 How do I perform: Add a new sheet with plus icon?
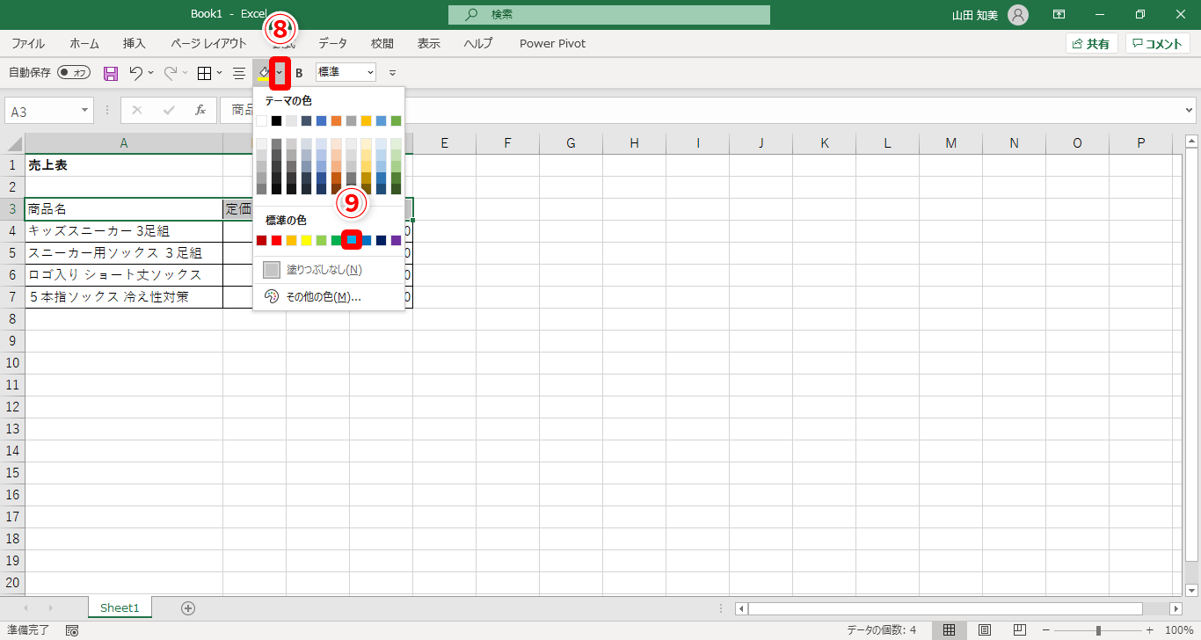point(187,607)
